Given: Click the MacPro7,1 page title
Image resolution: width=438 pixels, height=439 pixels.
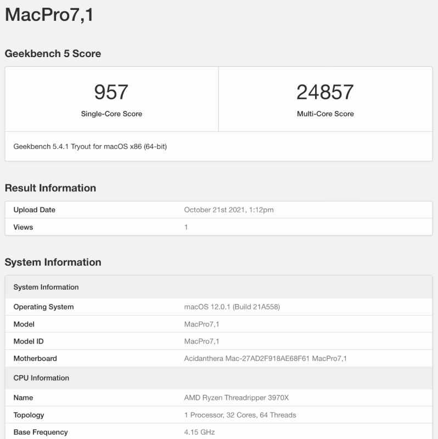Looking at the screenshot, I should [49, 15].
